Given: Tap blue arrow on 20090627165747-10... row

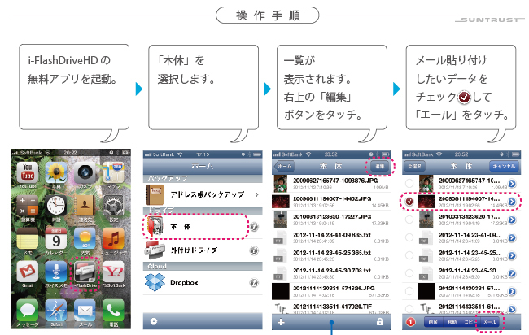Looking at the screenshot, I should coord(512,183).
